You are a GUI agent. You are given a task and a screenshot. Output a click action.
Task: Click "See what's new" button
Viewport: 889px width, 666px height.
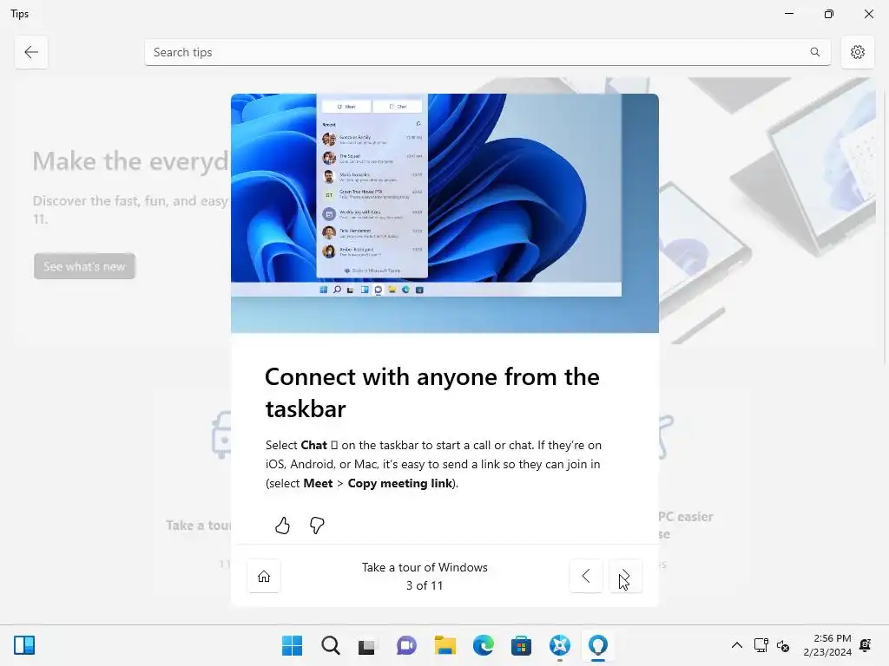coord(84,266)
